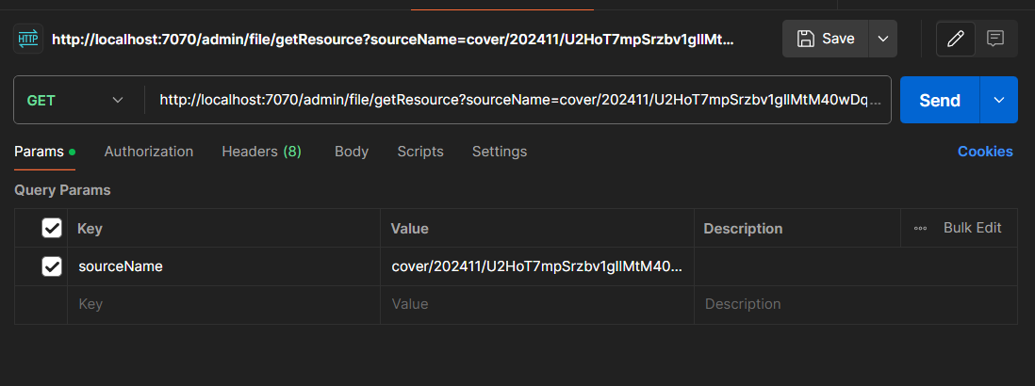Click the request URL input field

tap(518, 100)
